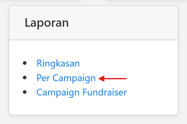Click the gray page background above the card
187x124 pixels.
pos(93,2)
